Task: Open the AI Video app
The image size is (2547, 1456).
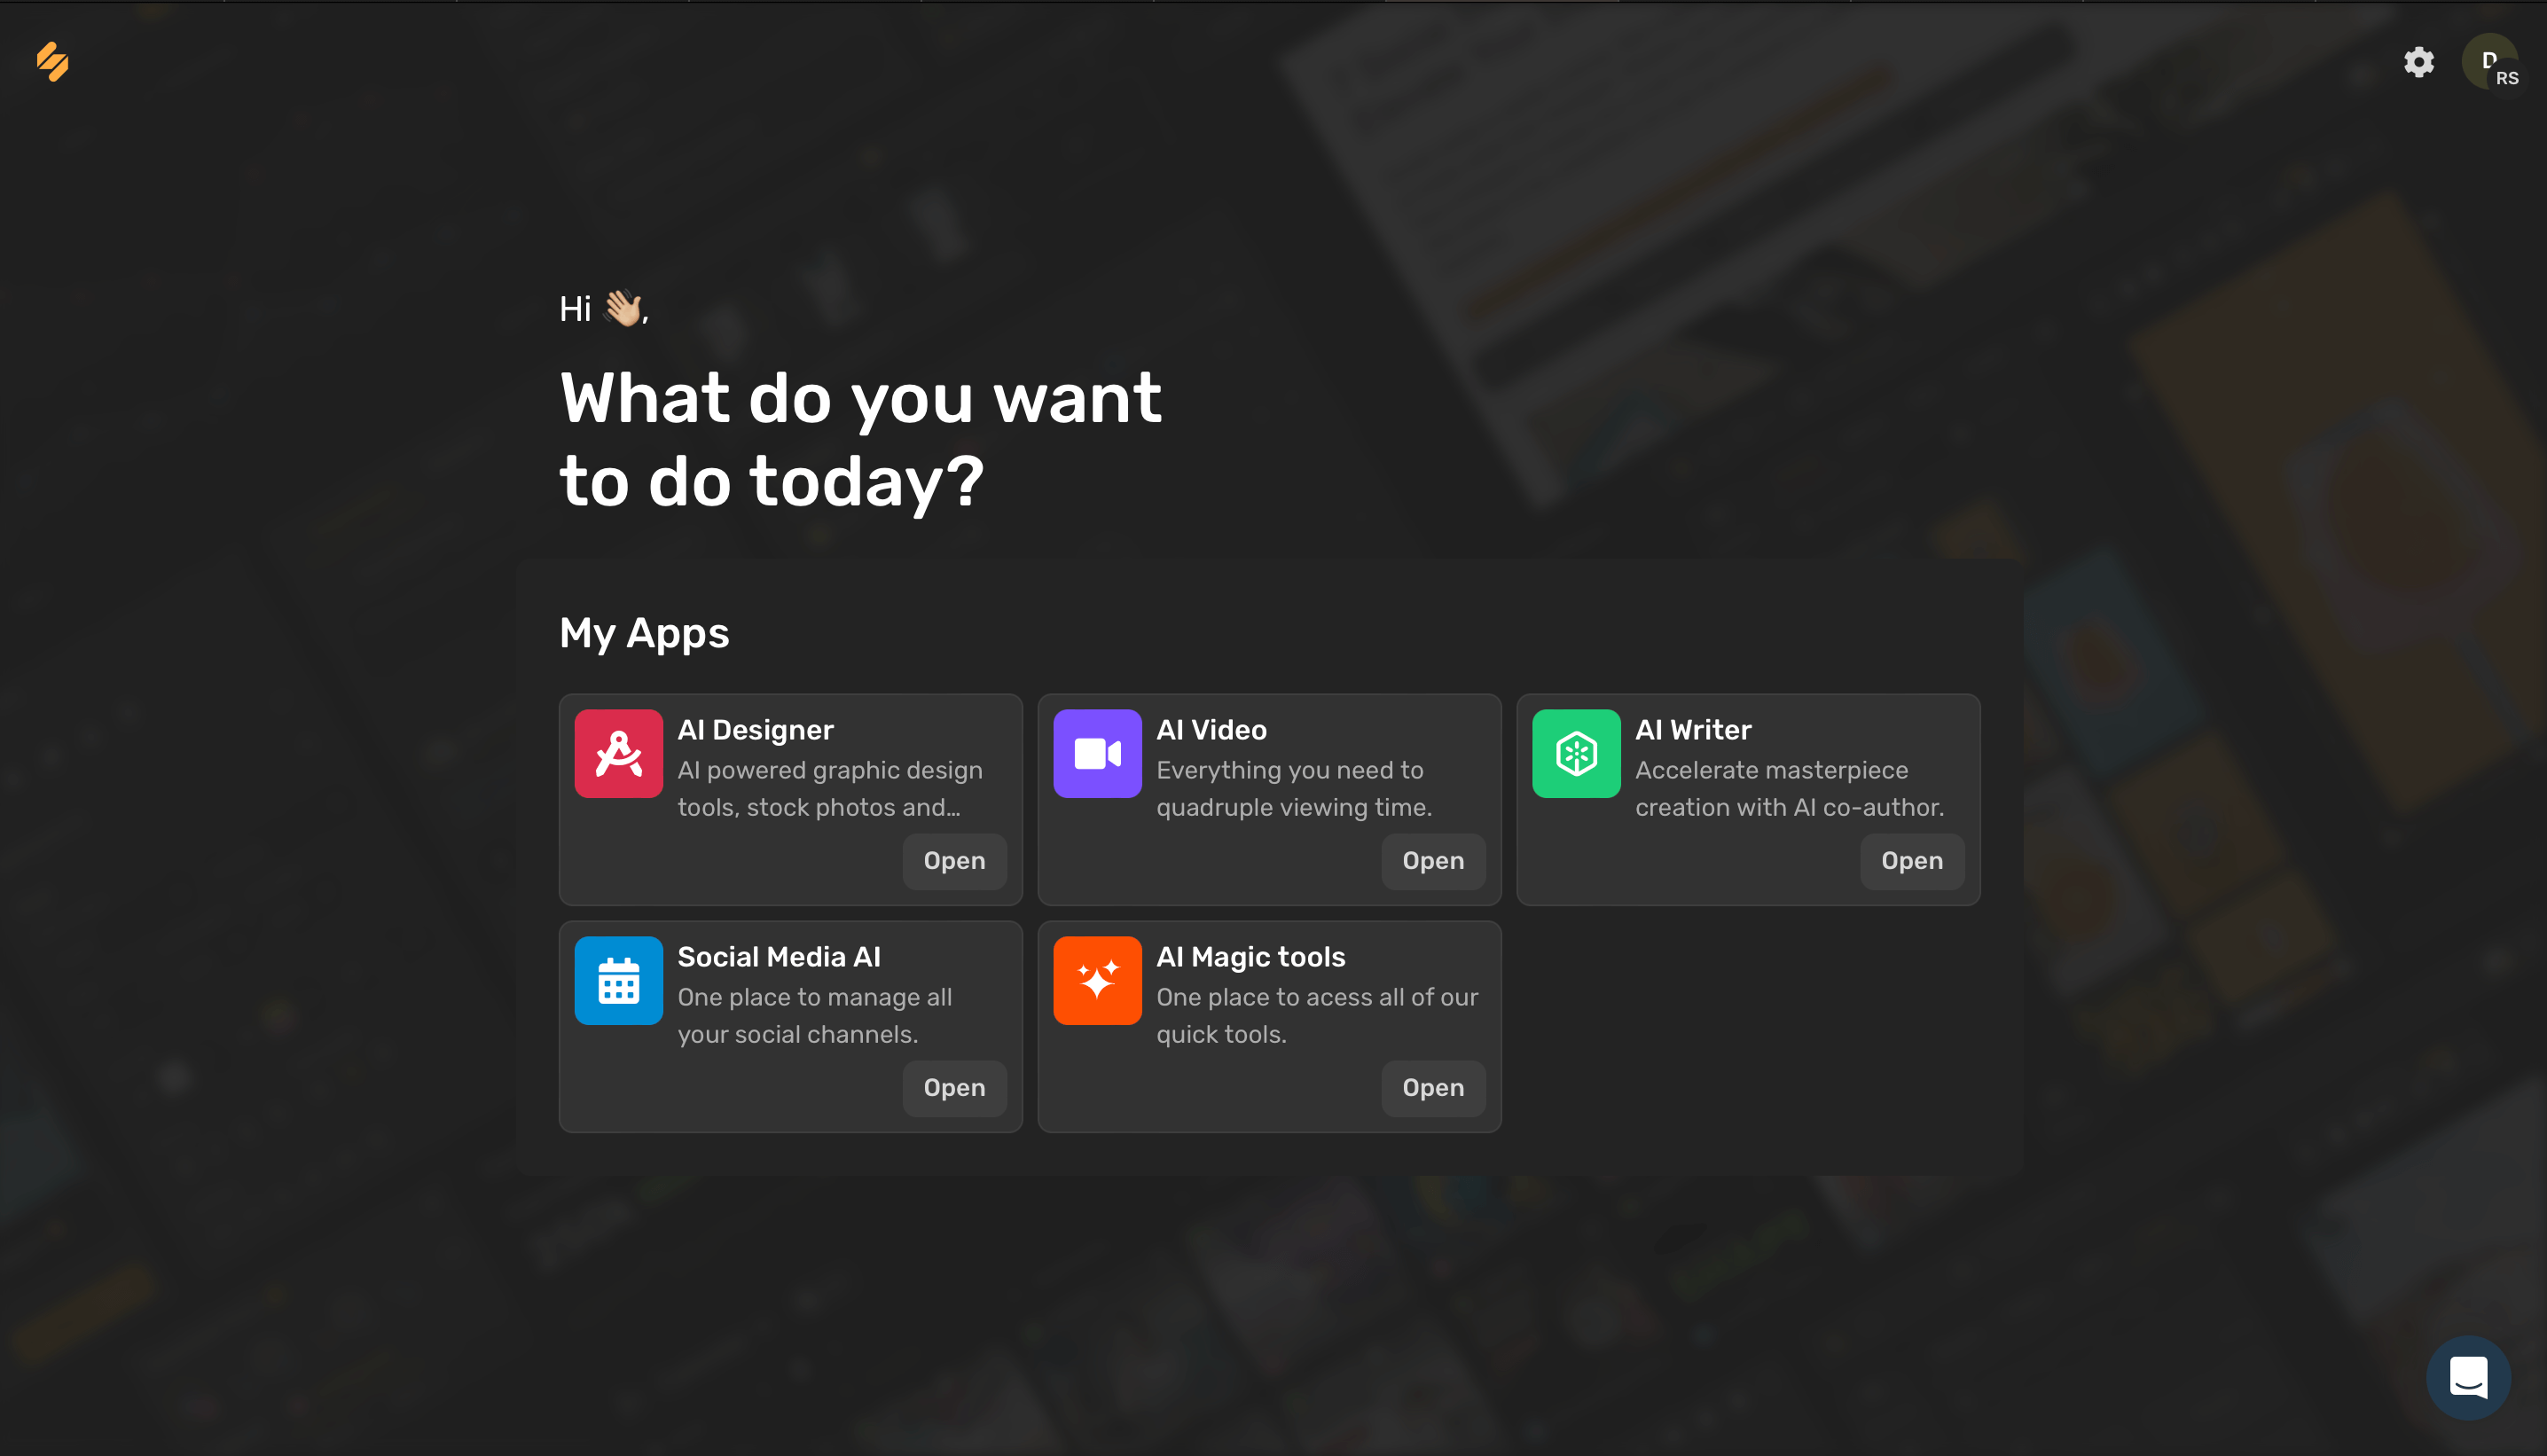Action: [1433, 859]
